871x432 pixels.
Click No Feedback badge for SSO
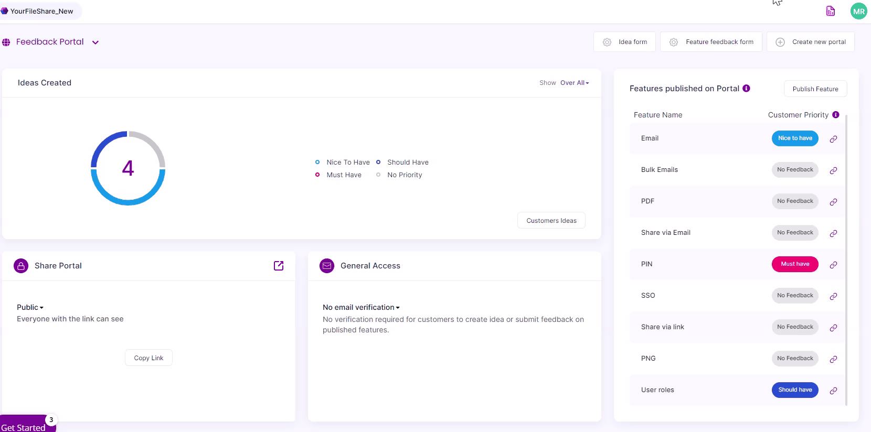coord(795,296)
